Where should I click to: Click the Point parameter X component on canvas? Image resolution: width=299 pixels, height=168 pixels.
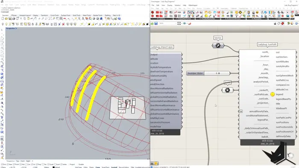tap(227, 90)
